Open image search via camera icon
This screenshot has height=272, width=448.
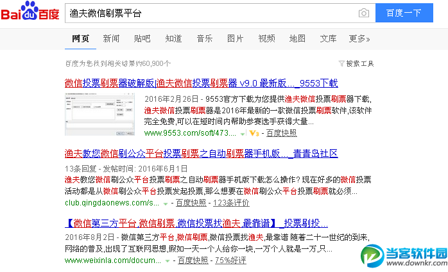(364, 13)
